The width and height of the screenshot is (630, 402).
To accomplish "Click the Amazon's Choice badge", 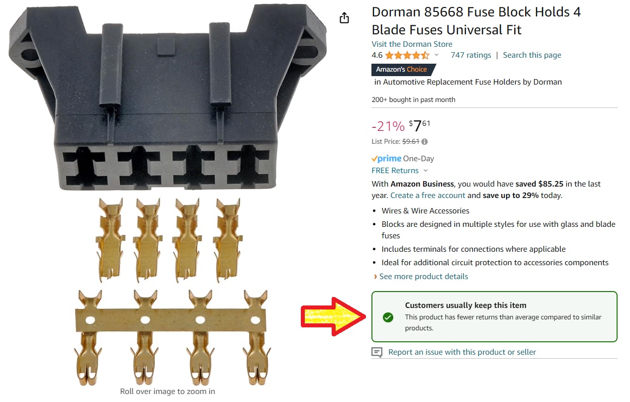I will [x=402, y=70].
